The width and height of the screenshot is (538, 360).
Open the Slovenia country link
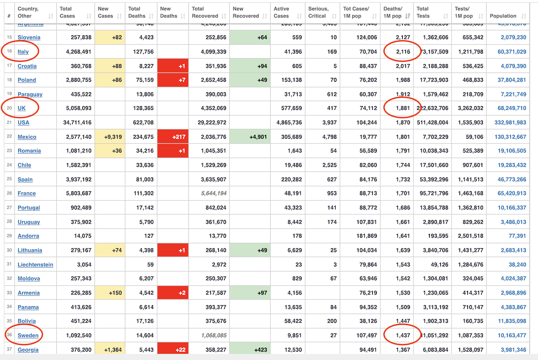pos(29,38)
